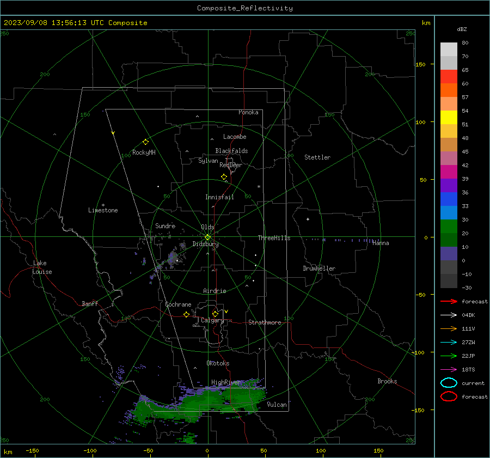Click the cyan 27ZW arrow icon
The height and width of the screenshot is (458, 490).
click(x=449, y=343)
